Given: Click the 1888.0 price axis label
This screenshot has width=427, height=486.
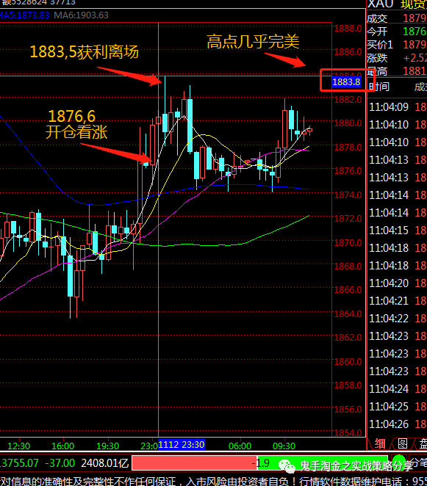Looking at the screenshot, I should [x=348, y=28].
